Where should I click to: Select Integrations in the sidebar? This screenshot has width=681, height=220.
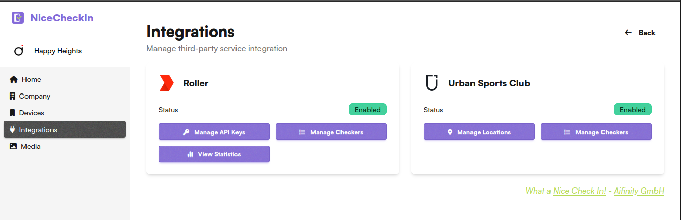click(65, 130)
